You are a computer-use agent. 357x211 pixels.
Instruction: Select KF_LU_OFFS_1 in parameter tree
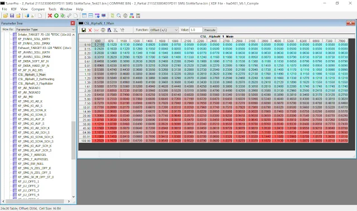pyautogui.click(x=28, y=181)
